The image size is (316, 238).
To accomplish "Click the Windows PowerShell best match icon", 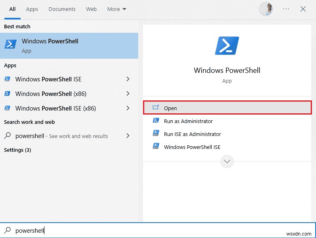I will coord(10,44).
